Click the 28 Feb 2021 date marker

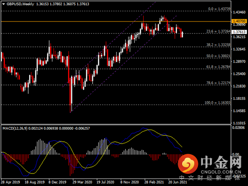(154, 182)
